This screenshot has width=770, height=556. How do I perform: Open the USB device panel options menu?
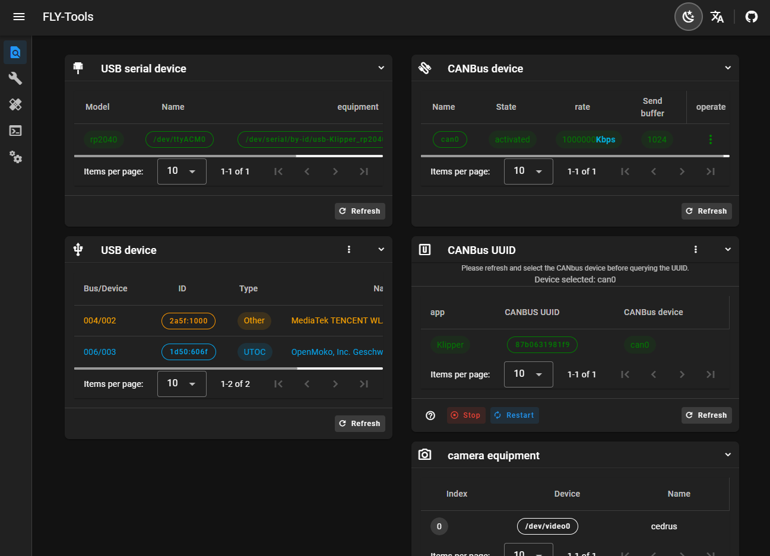[349, 250]
